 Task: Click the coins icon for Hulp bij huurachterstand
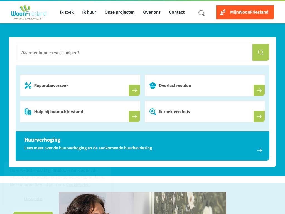[28, 112]
